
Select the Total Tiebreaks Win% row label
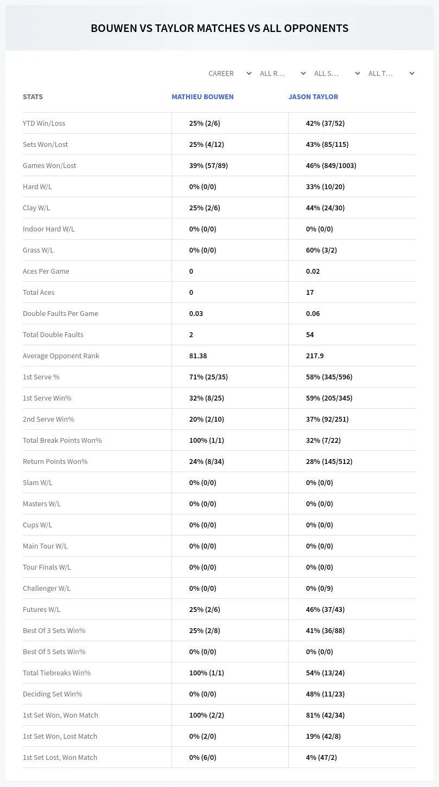pos(56,673)
